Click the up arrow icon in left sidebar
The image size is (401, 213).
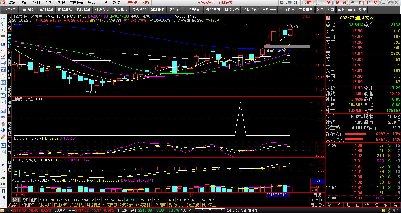point(3,24)
